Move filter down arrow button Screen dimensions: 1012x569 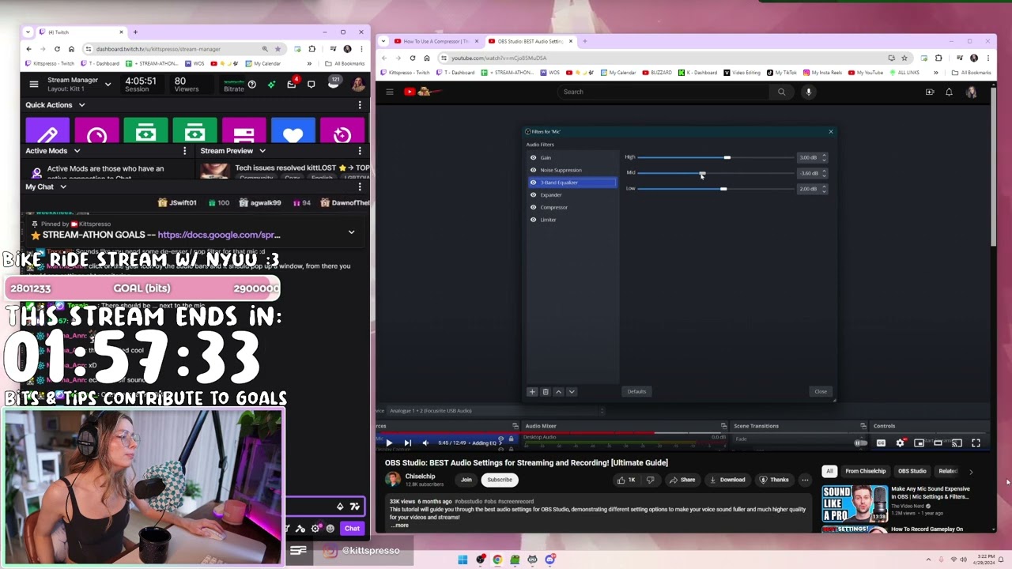[572, 392]
